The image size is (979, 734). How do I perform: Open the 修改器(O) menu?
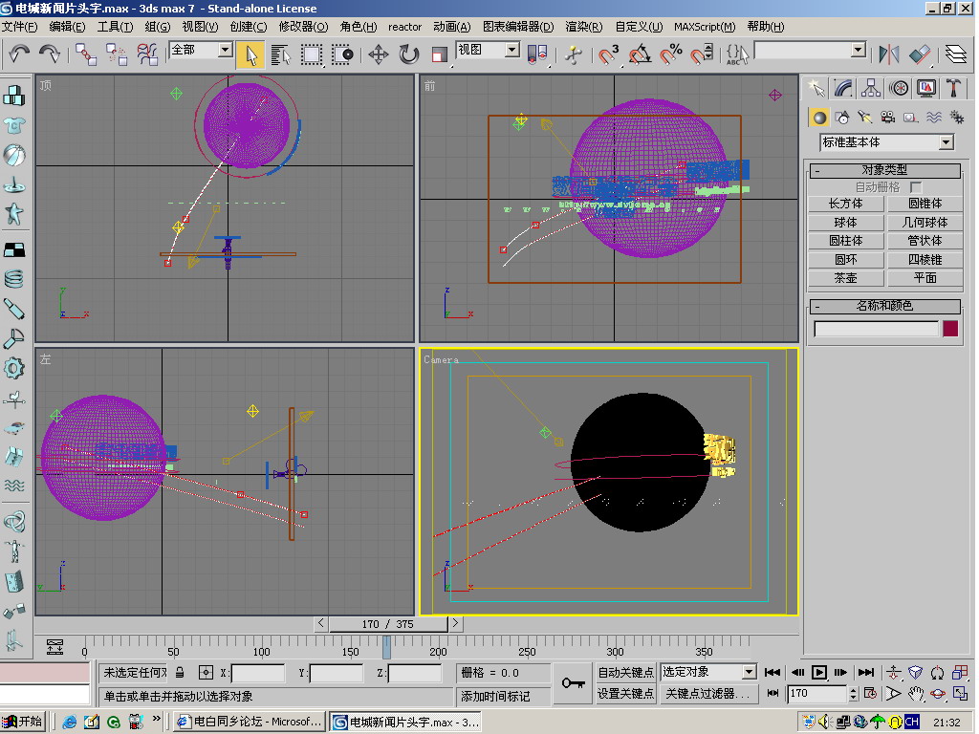click(x=302, y=27)
